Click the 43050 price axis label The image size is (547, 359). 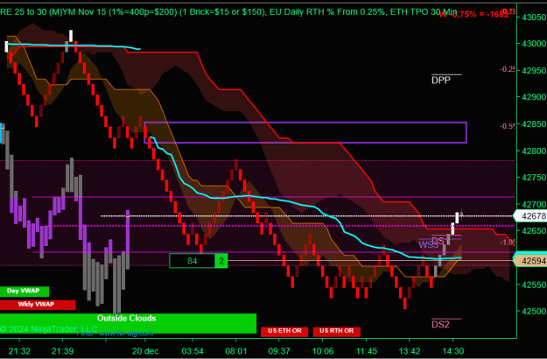coord(534,17)
